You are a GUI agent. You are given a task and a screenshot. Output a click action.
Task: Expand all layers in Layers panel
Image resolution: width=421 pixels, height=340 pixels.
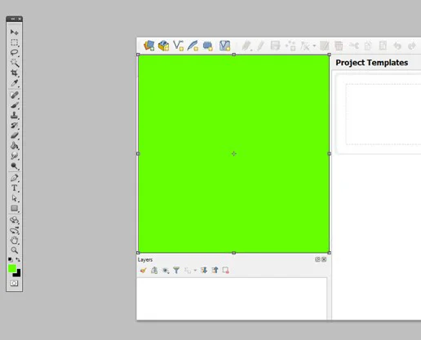[x=204, y=270]
